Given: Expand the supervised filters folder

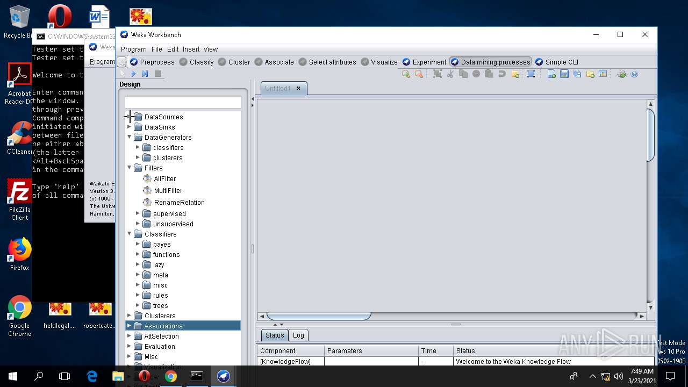Looking at the screenshot, I should (x=138, y=214).
